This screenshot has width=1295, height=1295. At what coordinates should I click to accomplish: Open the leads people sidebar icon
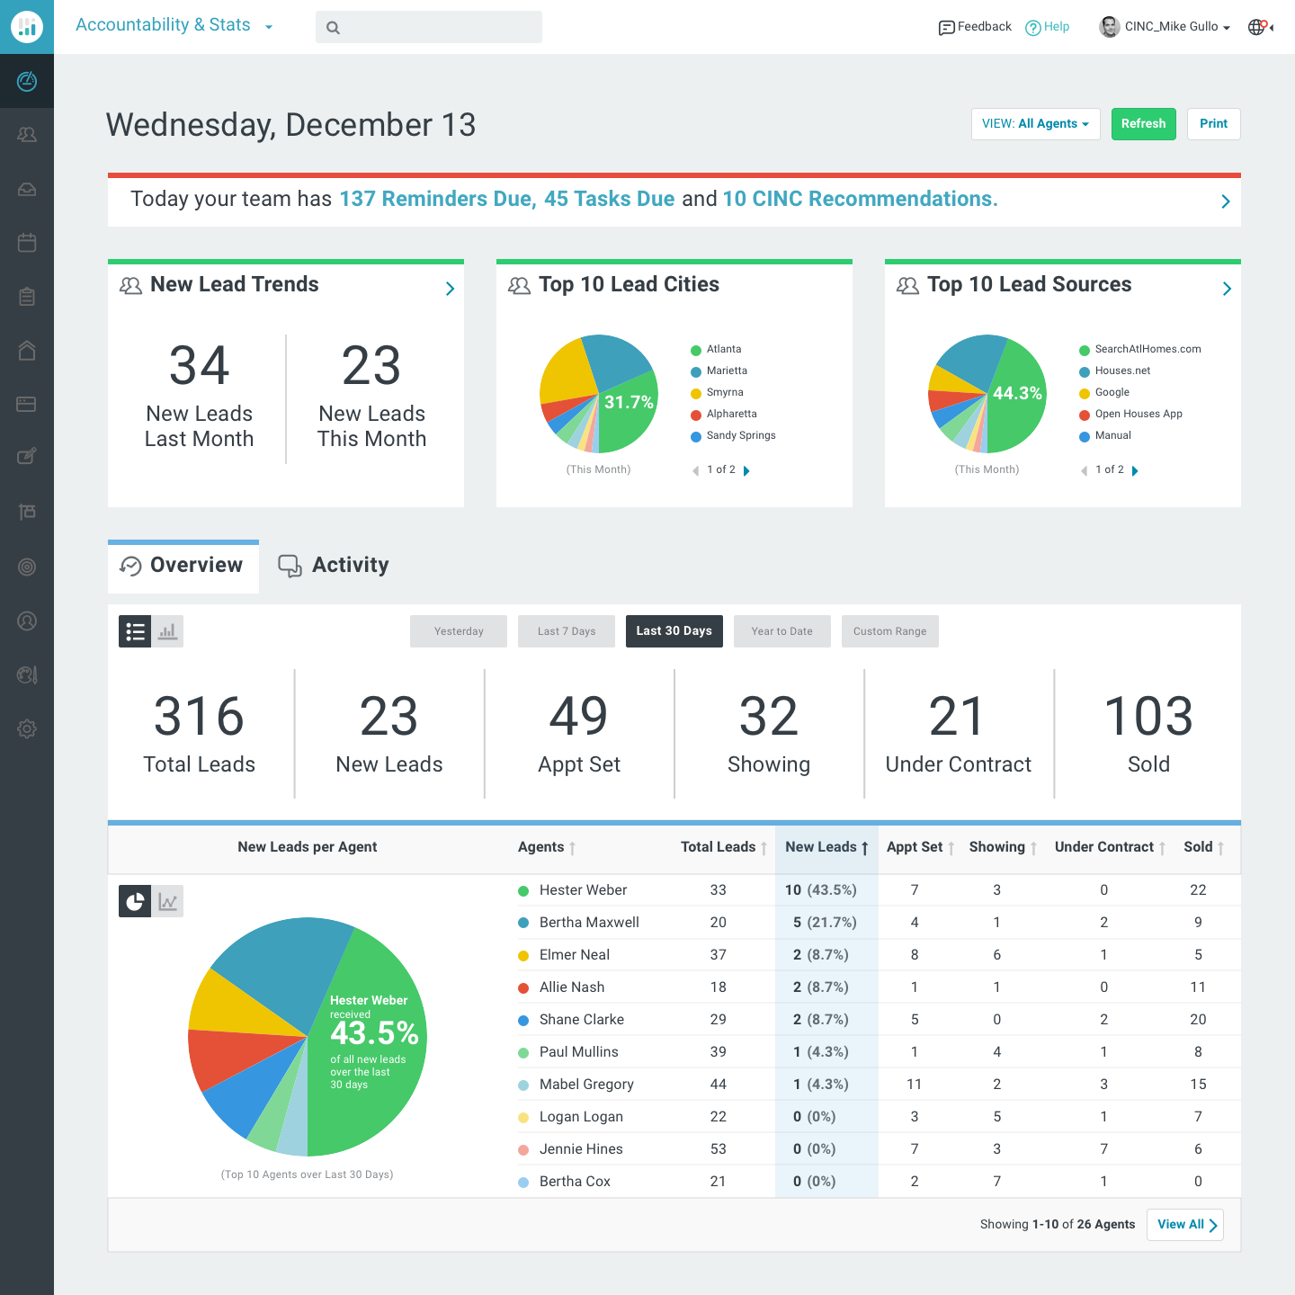click(27, 135)
